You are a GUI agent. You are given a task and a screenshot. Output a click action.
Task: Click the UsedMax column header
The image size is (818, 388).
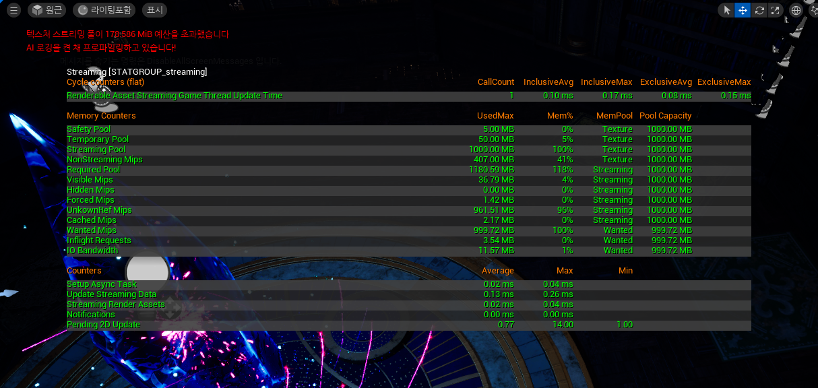tap(495, 116)
